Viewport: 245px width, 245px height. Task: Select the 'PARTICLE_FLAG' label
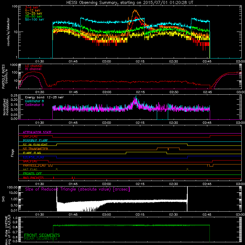pyautogui.click(x=34, y=165)
